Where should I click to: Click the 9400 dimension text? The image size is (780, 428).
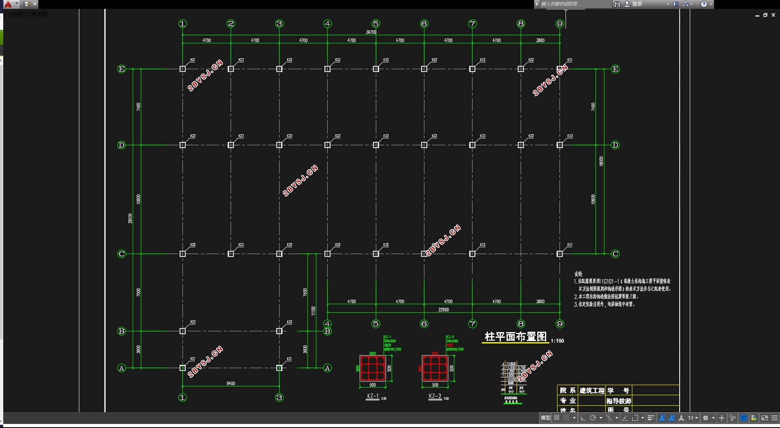[231, 383]
